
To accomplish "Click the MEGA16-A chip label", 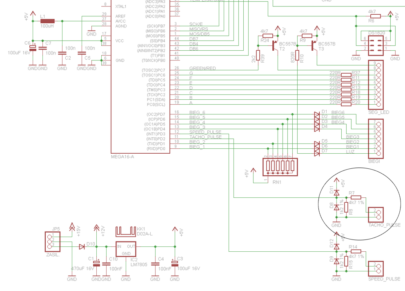I will (122, 157).
